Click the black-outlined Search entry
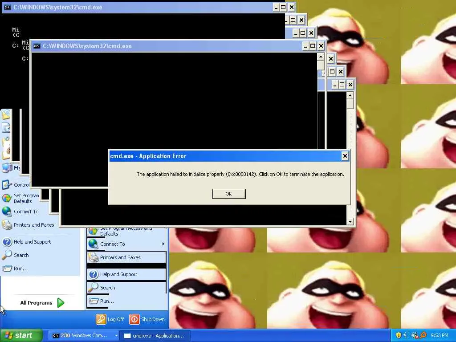The width and height of the screenshot is (456, 342). click(x=127, y=288)
